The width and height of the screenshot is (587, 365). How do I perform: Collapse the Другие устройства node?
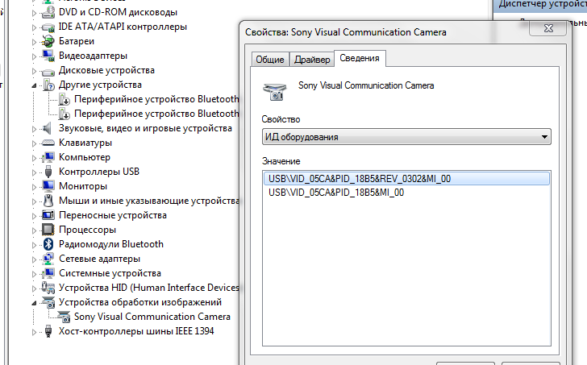[35, 85]
